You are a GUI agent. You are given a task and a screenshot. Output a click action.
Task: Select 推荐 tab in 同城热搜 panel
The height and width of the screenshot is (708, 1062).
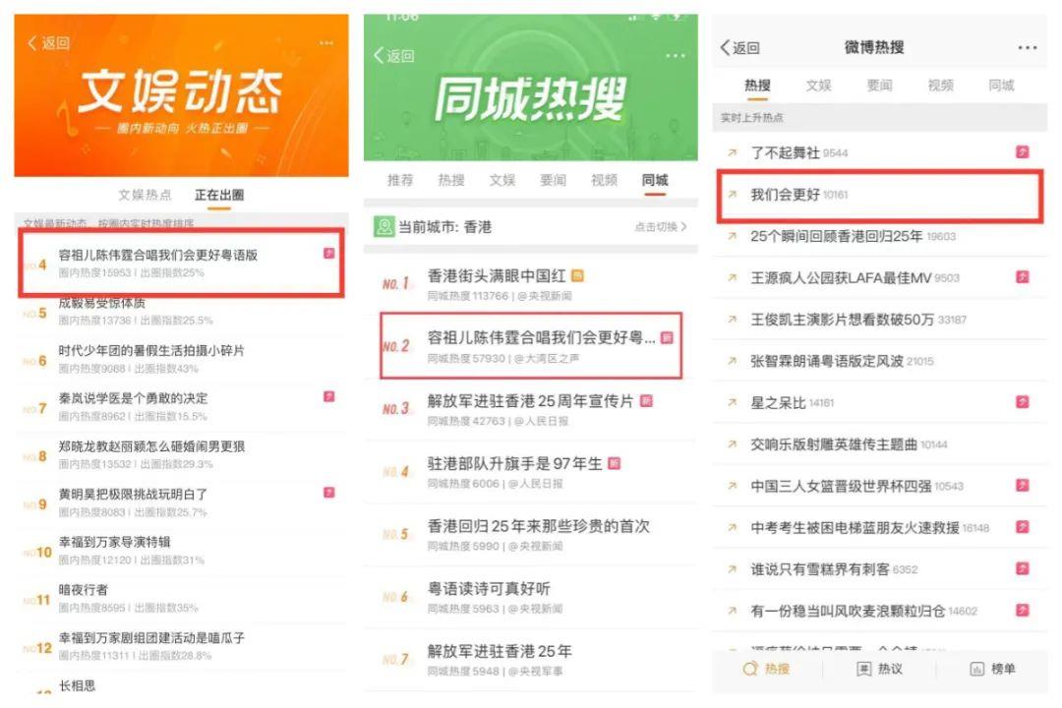click(400, 180)
